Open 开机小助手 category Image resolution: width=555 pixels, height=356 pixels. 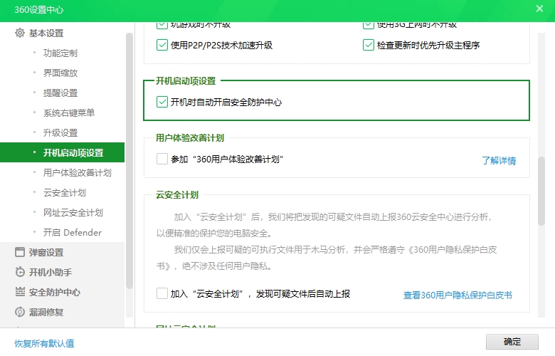coord(51,273)
